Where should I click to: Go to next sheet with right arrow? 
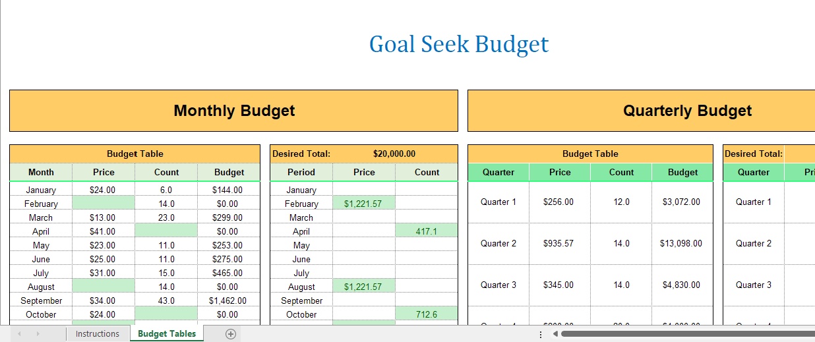point(38,334)
